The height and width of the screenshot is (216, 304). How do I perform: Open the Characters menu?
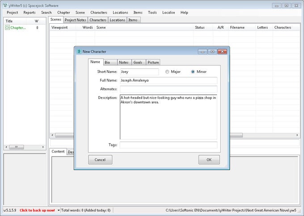(x=99, y=13)
